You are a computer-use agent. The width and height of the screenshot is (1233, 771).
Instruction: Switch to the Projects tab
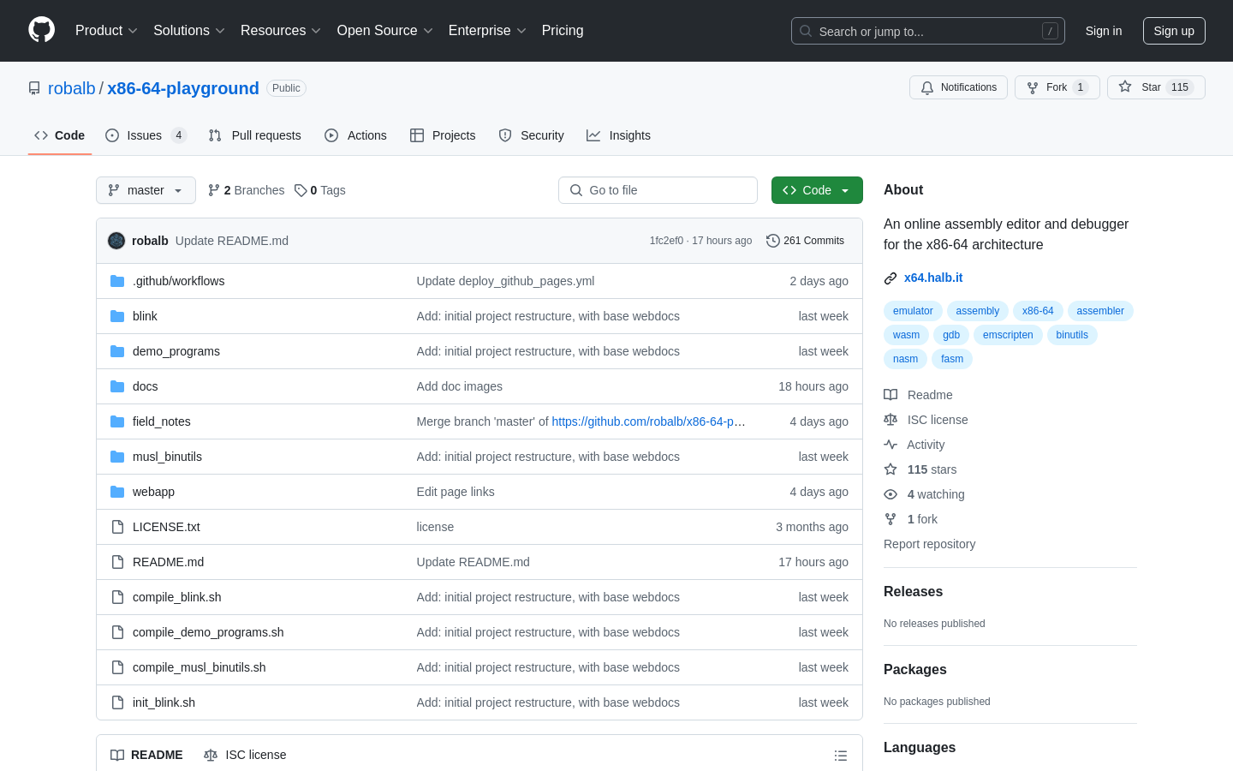tap(443, 135)
